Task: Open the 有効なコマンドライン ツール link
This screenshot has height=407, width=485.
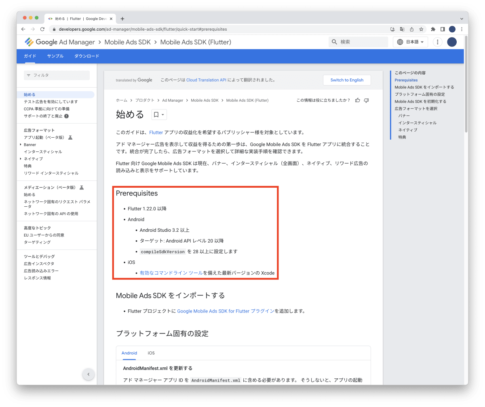Action: tap(171, 273)
